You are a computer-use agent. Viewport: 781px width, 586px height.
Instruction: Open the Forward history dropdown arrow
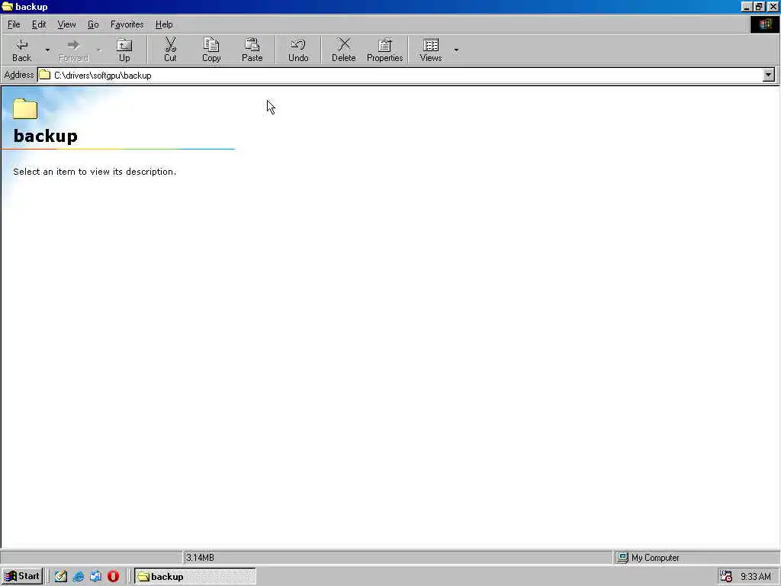click(x=98, y=50)
